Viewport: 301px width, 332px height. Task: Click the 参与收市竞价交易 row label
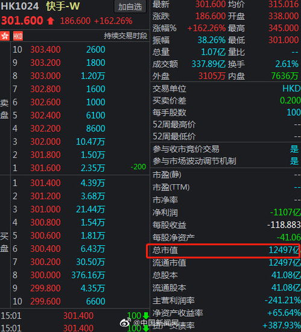[186, 149]
